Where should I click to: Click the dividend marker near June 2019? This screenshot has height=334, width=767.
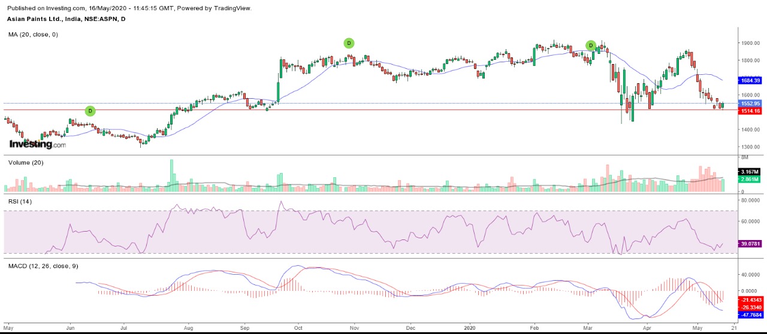(x=90, y=111)
